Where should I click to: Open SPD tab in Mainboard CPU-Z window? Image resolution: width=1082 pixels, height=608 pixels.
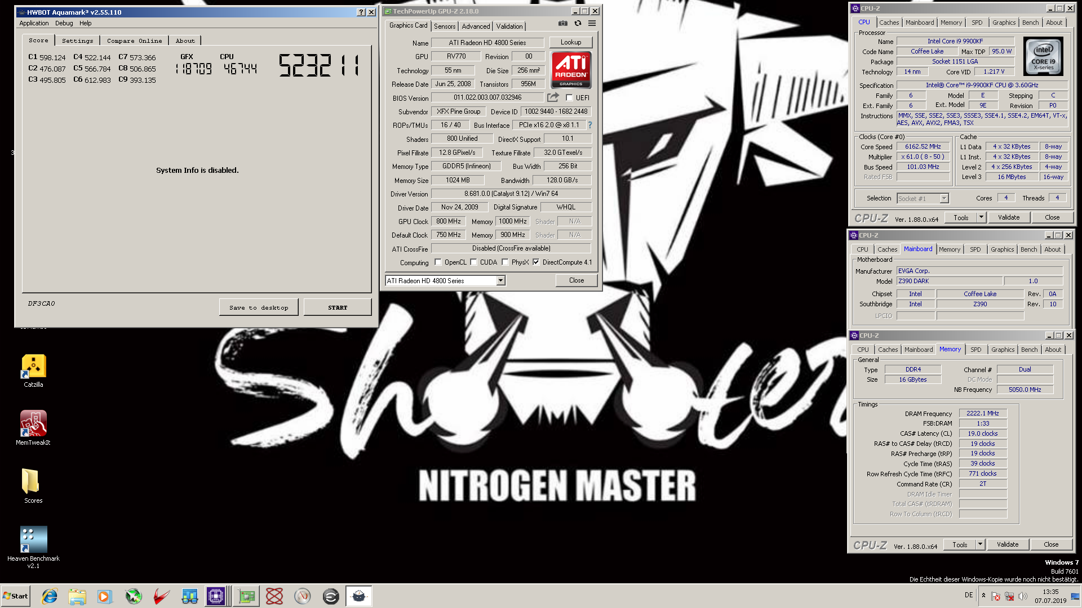(x=975, y=249)
